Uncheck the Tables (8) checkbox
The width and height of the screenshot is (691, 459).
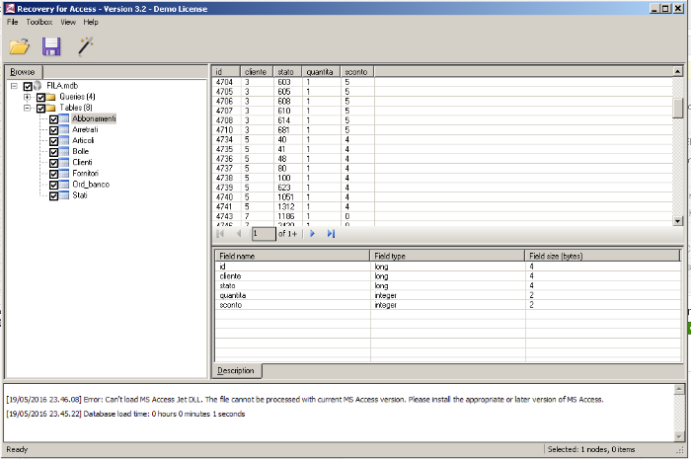click(x=40, y=109)
